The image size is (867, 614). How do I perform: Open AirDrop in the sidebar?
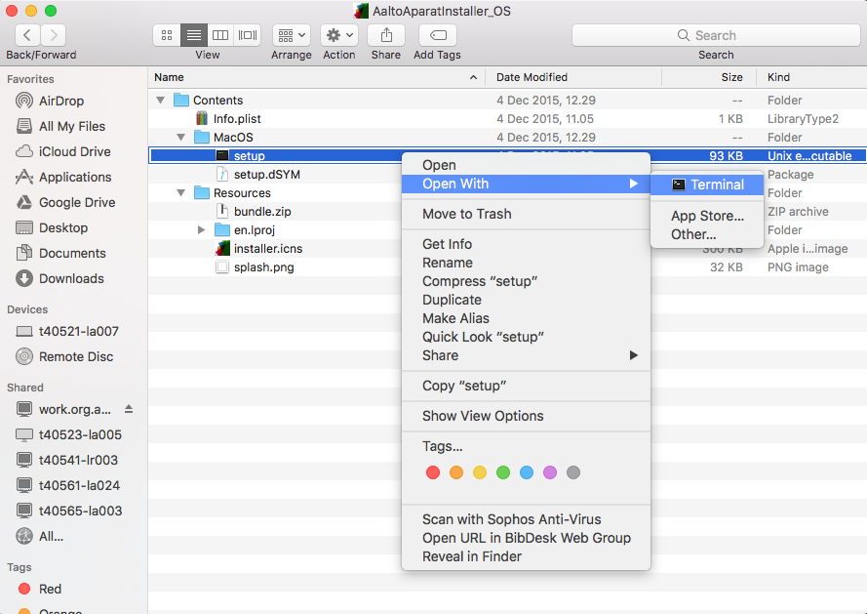[61, 101]
